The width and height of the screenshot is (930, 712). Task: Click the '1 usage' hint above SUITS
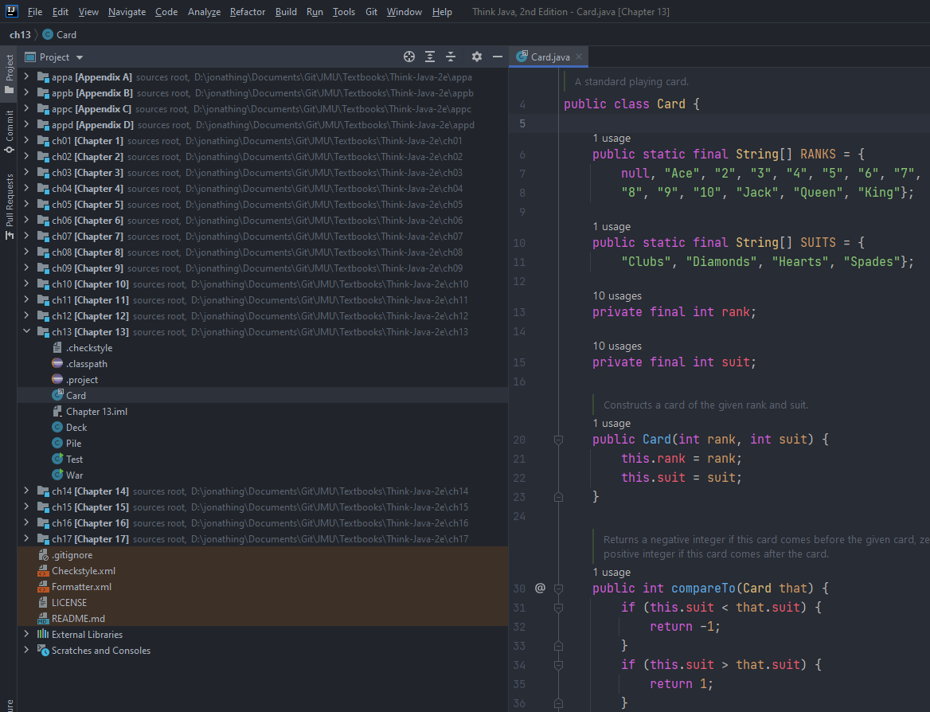(612, 227)
